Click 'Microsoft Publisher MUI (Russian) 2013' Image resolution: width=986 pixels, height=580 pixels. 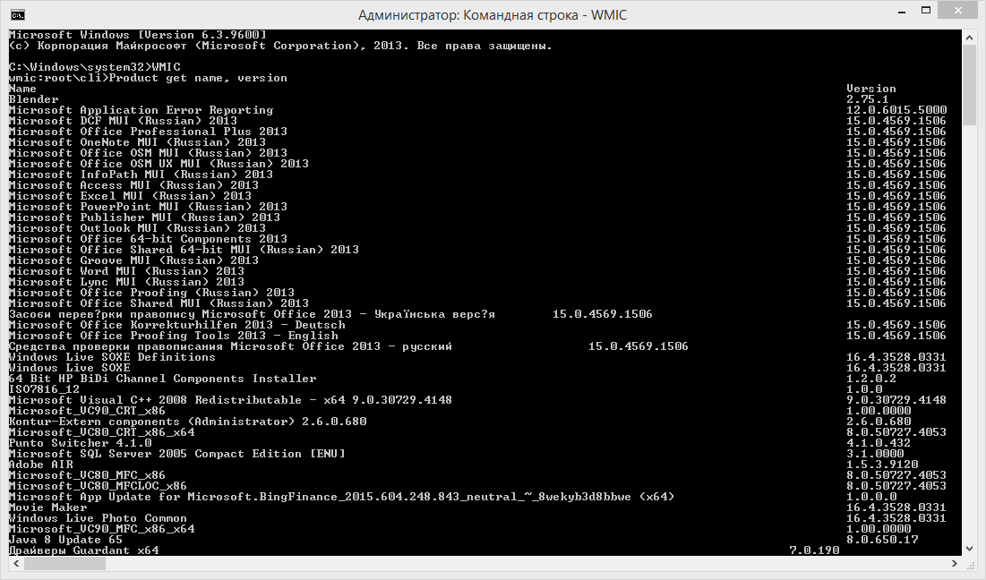(x=144, y=217)
